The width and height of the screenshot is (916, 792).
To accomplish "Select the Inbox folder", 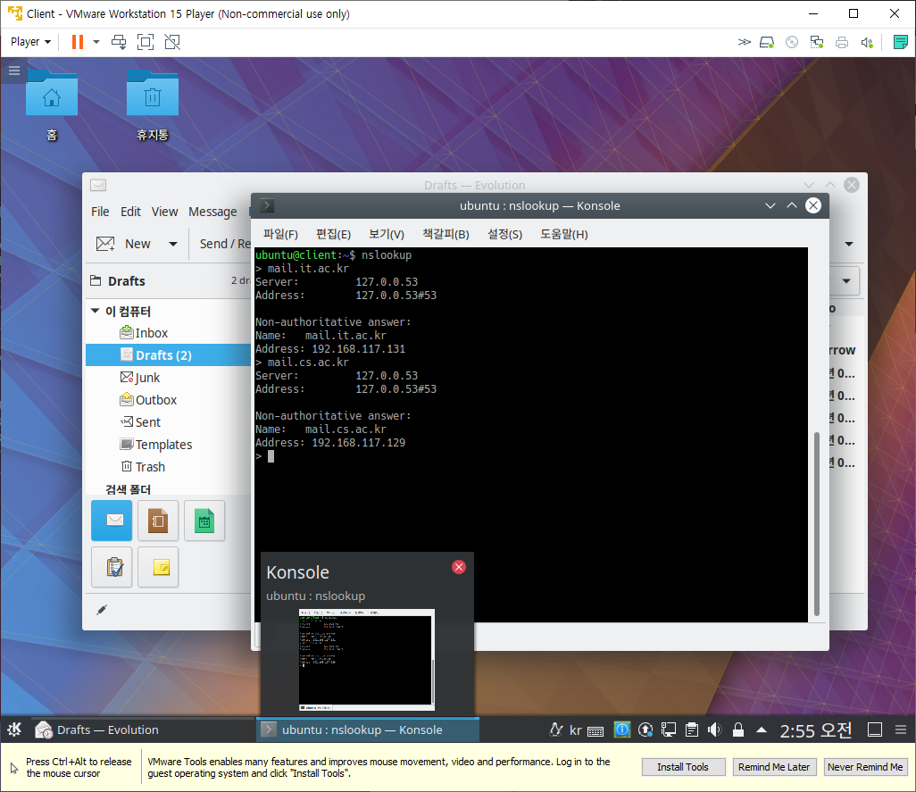I will (168, 333).
